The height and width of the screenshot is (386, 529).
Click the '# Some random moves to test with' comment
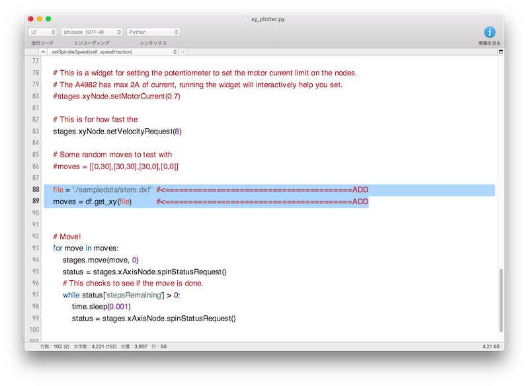tap(112, 155)
